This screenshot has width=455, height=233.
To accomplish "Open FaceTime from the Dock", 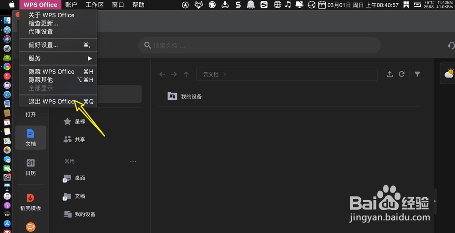I will coord(7,169).
